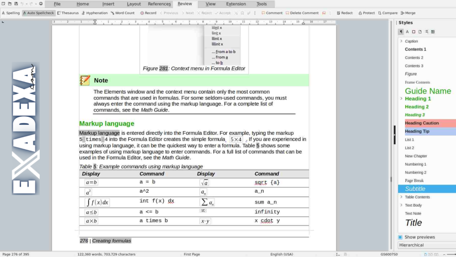Toggle Show previews in the Styles panel

[401, 237]
